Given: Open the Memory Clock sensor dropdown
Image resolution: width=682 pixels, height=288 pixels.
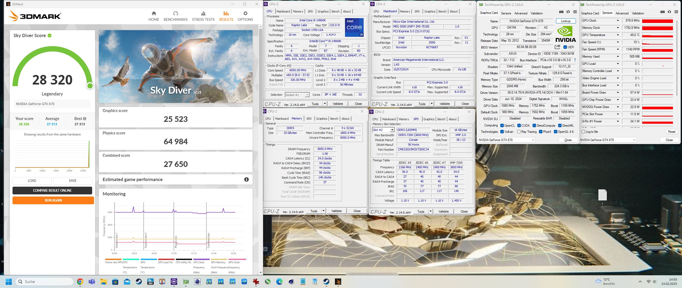Looking at the screenshot, I should (x=618, y=28).
